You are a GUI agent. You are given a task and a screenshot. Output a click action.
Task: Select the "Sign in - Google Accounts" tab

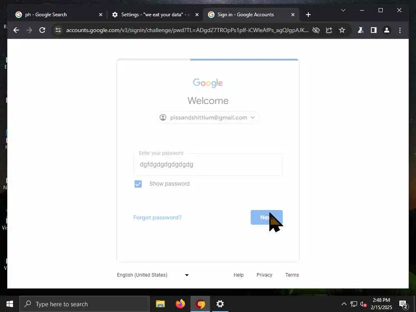click(x=251, y=15)
